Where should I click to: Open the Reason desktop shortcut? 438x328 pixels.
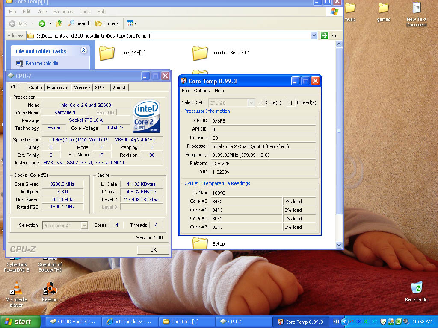(50, 289)
